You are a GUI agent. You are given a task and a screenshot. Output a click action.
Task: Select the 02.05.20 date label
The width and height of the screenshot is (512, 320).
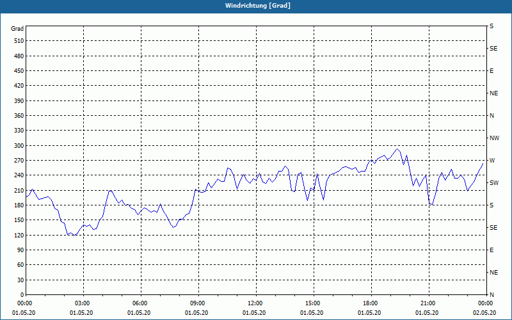484,313
